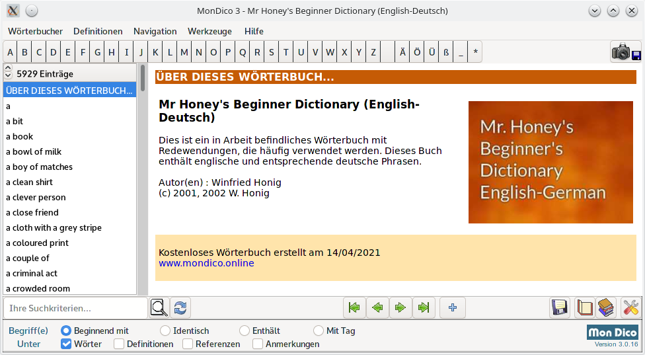Click the blue plus add icon
This screenshot has width=645, height=355.
click(453, 307)
